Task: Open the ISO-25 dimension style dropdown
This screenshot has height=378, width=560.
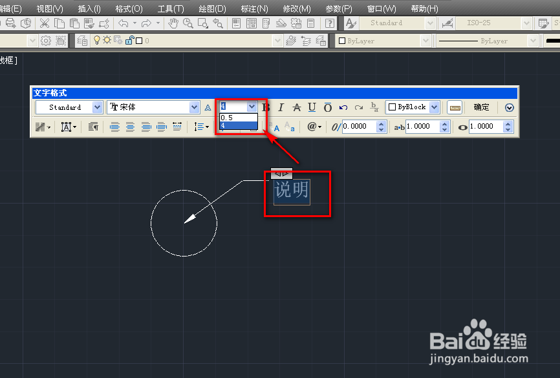Action: tap(526, 23)
